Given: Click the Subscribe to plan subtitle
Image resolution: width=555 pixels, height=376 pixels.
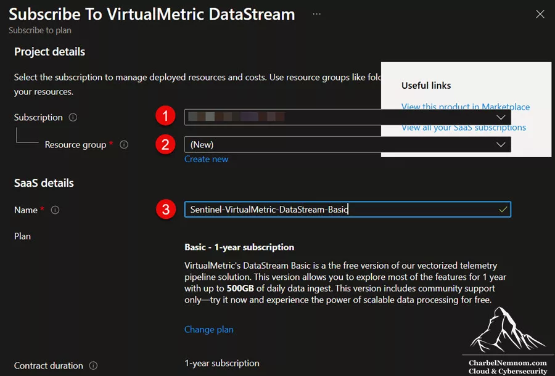Looking at the screenshot, I should [x=40, y=30].
